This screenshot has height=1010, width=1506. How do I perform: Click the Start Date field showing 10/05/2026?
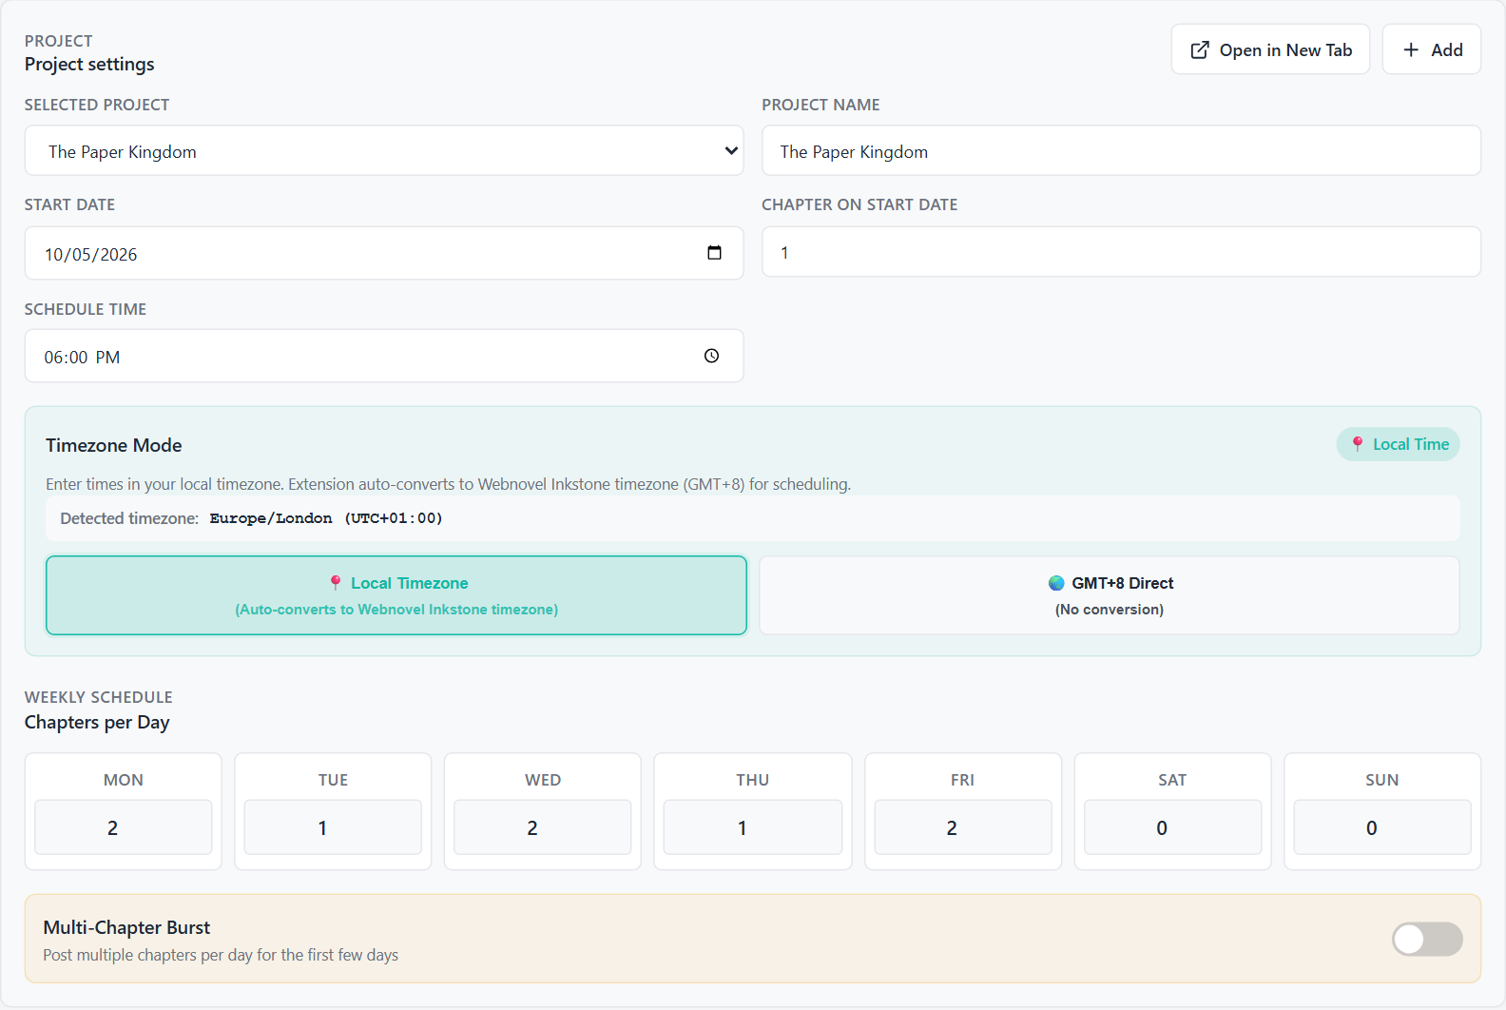coord(384,253)
